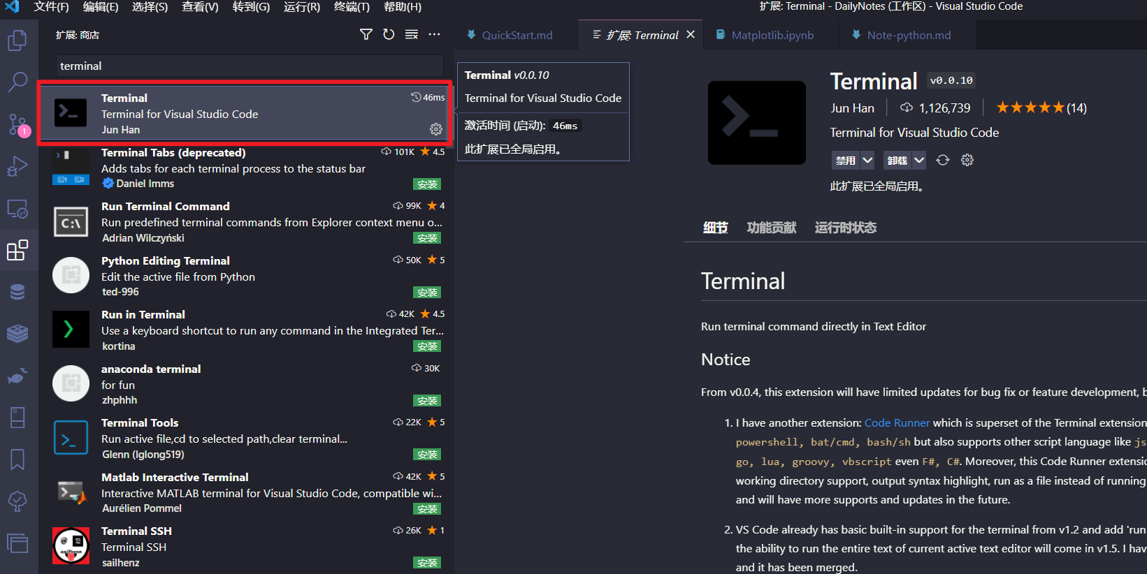
Task: Select Matlab Interactive Terminal in list
Action: (246, 493)
